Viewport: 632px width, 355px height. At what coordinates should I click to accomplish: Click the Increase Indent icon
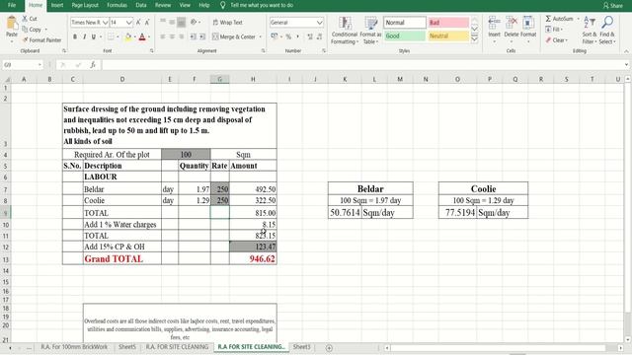[x=202, y=36]
